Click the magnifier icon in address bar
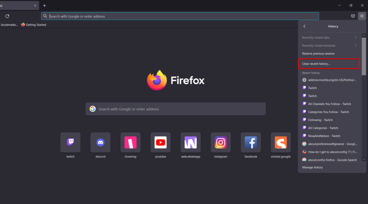This screenshot has width=368, height=204. click(45, 16)
